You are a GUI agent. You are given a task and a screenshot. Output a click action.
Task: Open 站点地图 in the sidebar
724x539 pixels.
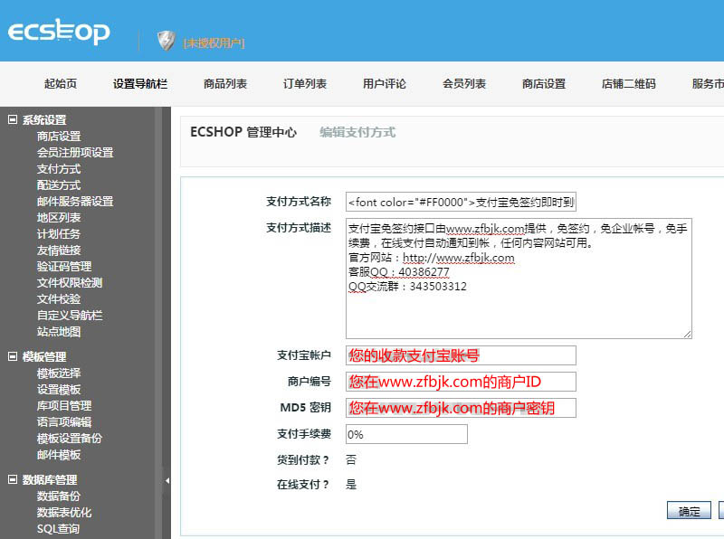(x=59, y=331)
